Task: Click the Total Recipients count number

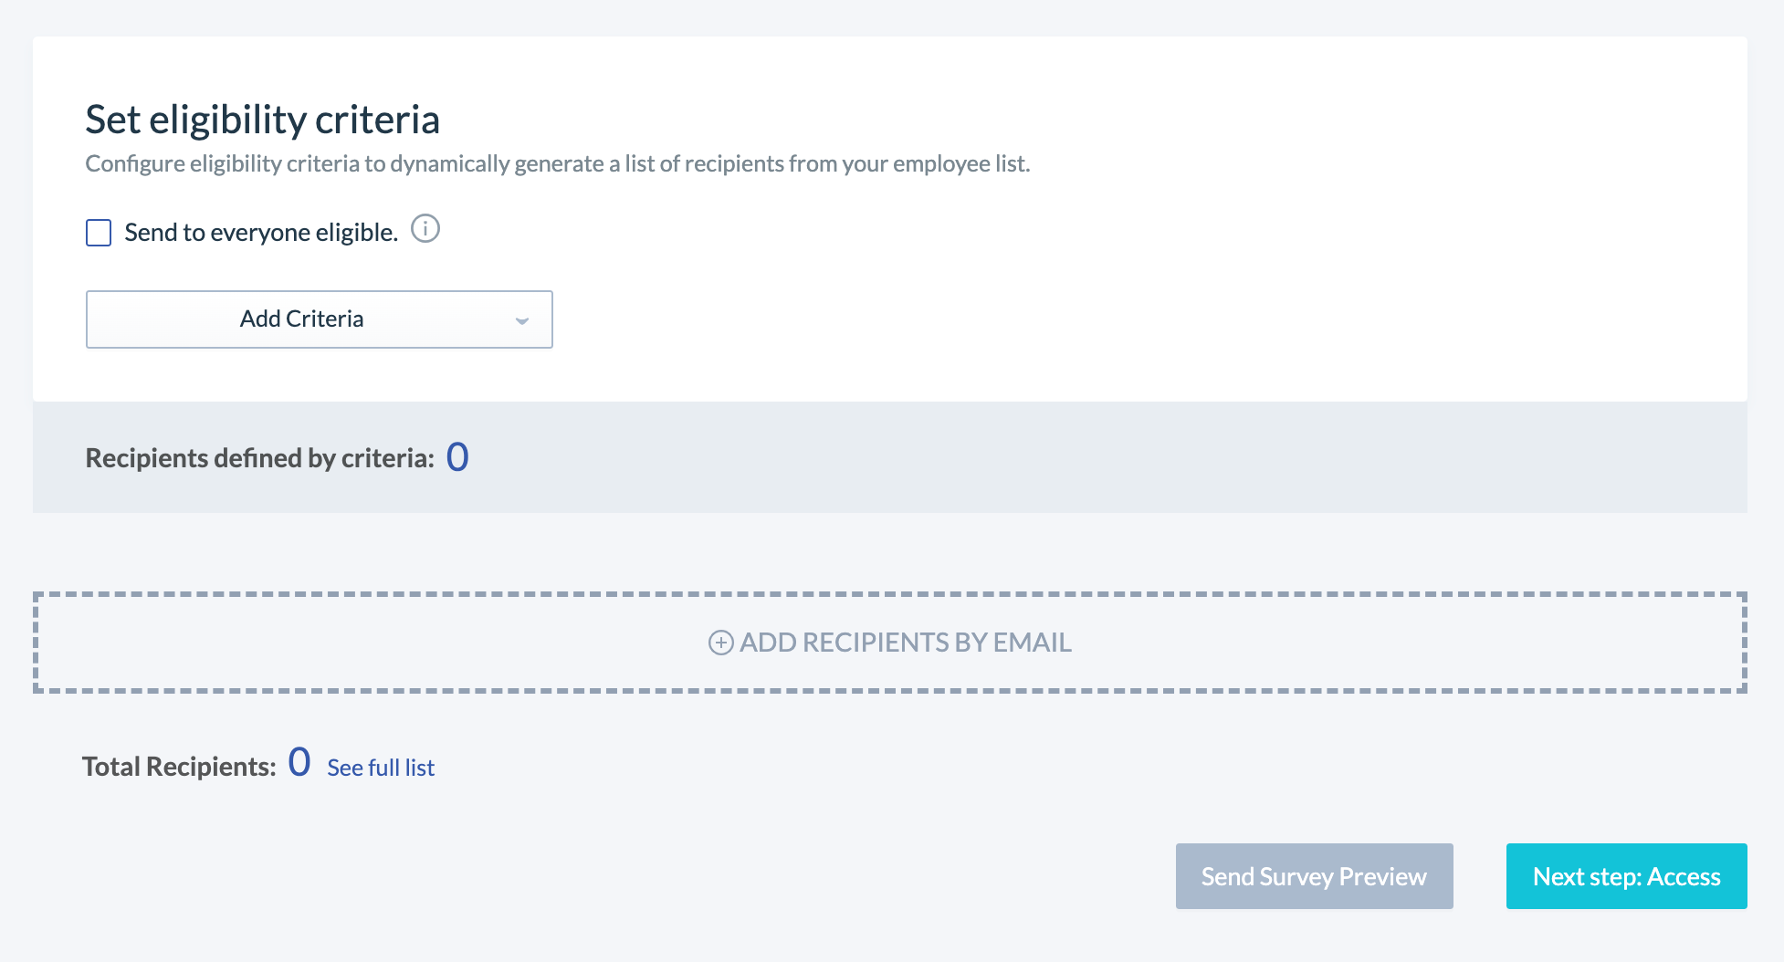Action: pos(299,762)
